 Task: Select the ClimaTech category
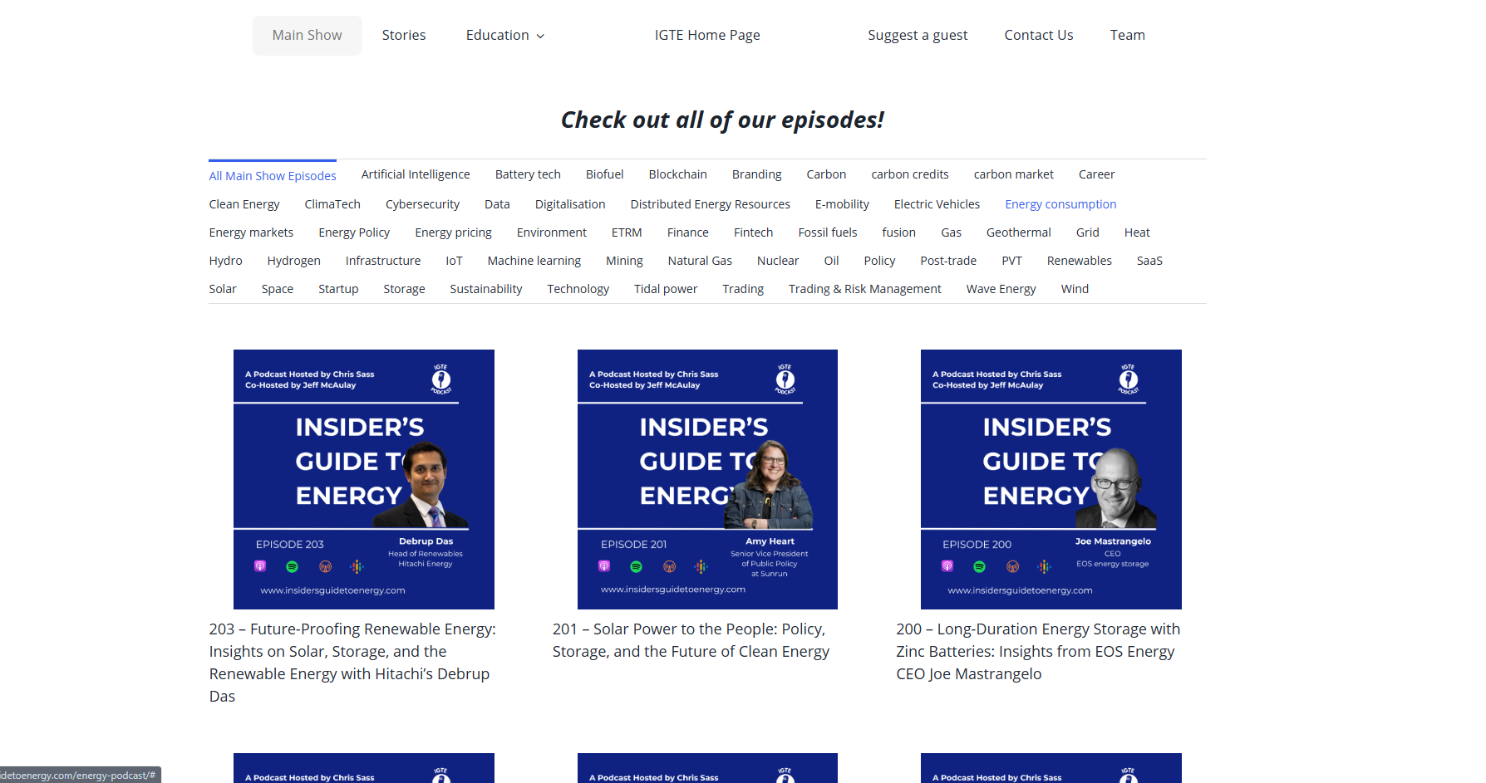point(332,204)
